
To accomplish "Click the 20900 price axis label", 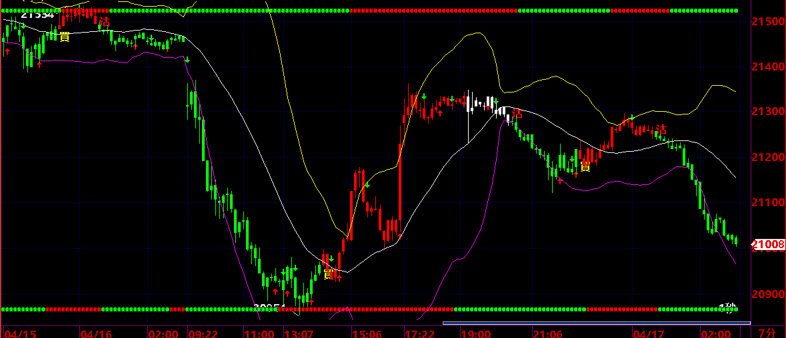I will [x=769, y=294].
